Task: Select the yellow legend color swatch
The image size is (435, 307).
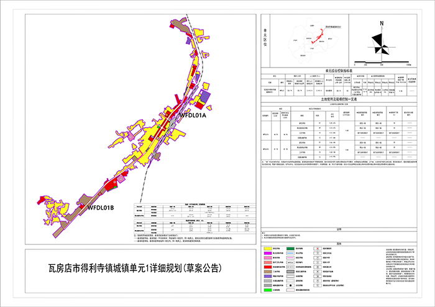Action: [x=268, y=249]
